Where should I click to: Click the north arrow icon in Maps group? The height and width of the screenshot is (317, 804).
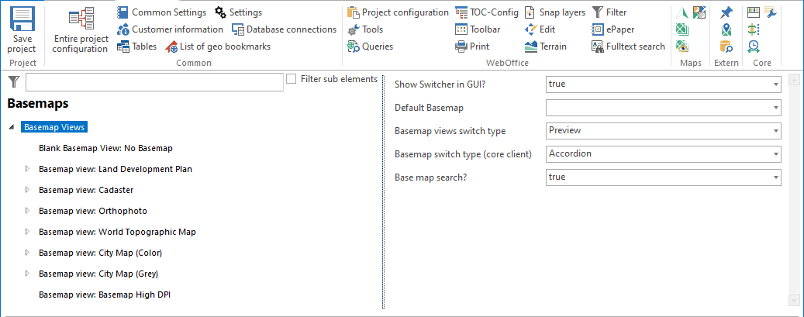682,12
